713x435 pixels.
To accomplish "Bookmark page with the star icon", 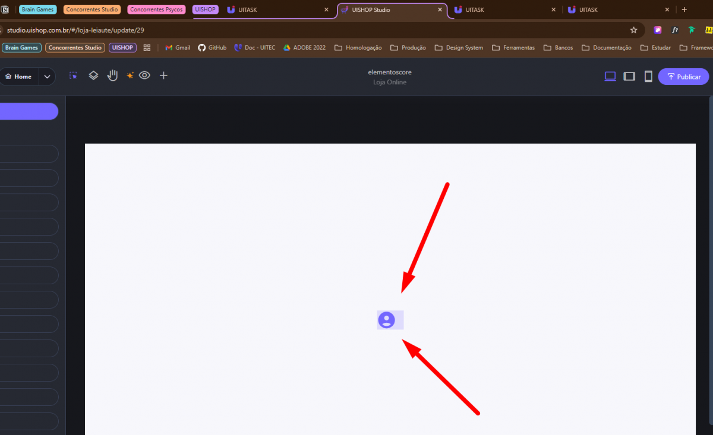I will 633,30.
